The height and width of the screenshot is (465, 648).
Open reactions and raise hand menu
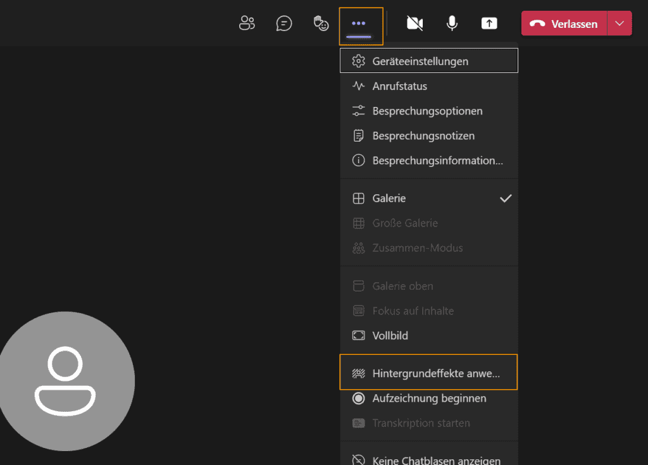pos(321,23)
